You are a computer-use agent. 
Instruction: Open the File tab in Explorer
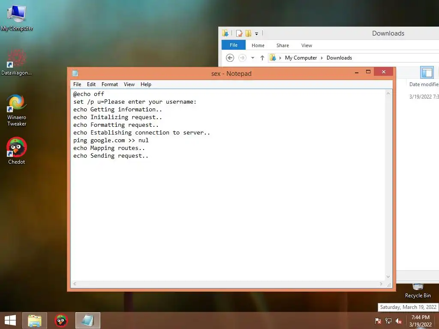[x=234, y=45]
